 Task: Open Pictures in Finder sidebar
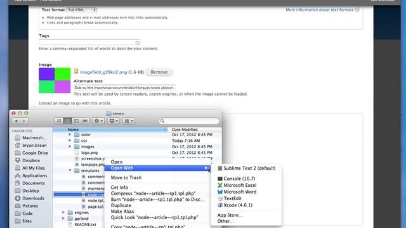coord(27,206)
